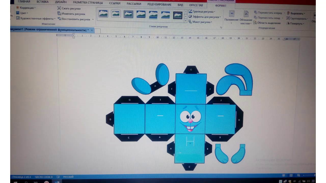
Task: Apply the thick black frame picture style
Action: pyautogui.click(x=178, y=15)
